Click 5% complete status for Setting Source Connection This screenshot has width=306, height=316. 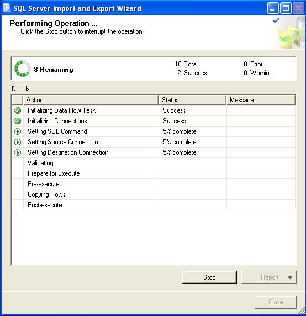(x=180, y=142)
